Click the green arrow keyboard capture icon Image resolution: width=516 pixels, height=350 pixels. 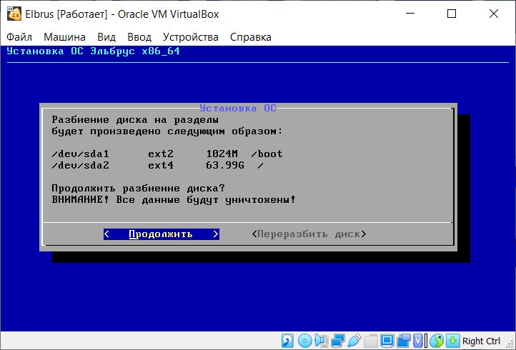click(x=453, y=341)
